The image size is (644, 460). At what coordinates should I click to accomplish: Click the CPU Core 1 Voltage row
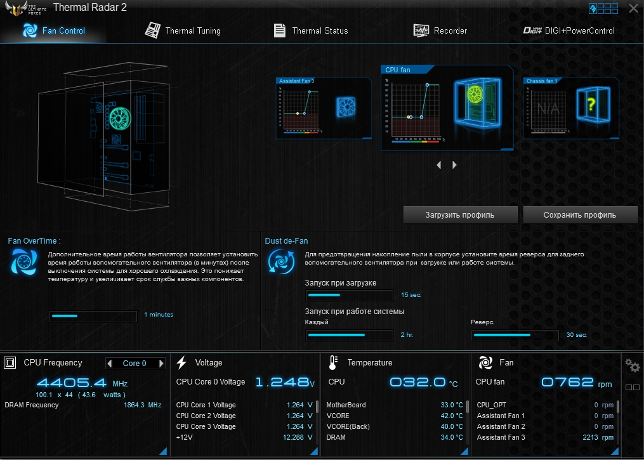click(244, 405)
